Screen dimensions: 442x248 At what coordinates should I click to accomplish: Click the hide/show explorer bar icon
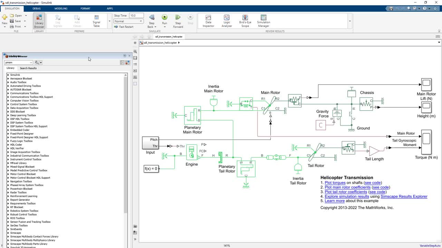(x=135, y=43)
